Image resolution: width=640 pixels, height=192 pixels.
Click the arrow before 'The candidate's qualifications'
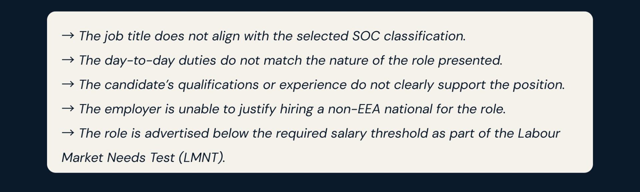[x=68, y=84]
